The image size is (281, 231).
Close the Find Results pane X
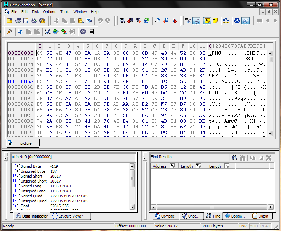[x=145, y=154]
